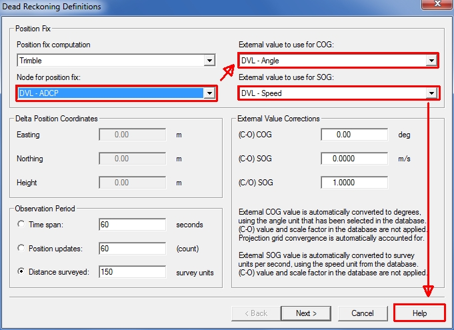
Task: Click the 'Position fix computation' label
Action: click(x=53, y=45)
